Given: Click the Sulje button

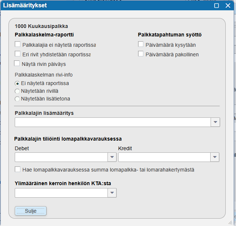Looking at the screenshot, I should (31, 211).
